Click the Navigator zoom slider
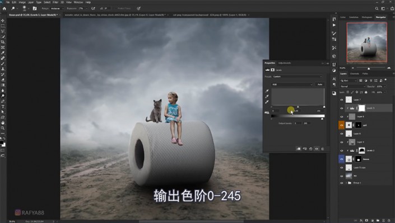 (x=369, y=68)
